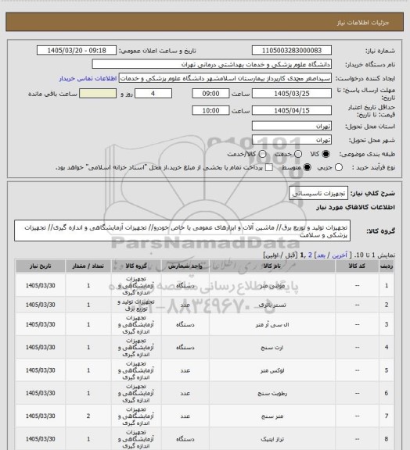410x450 pixels.
Task: Click the need number field 1105003283000083
Action: [x=292, y=50]
